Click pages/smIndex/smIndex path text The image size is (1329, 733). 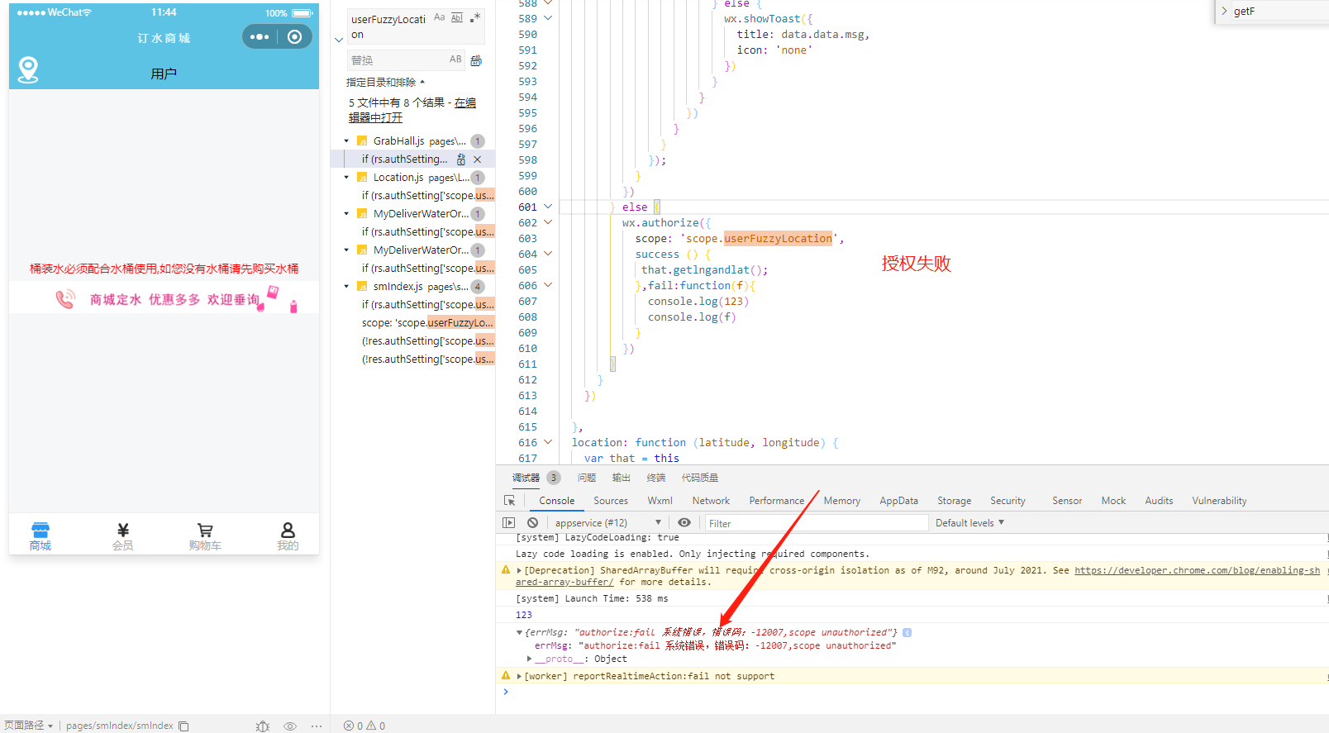click(x=120, y=726)
